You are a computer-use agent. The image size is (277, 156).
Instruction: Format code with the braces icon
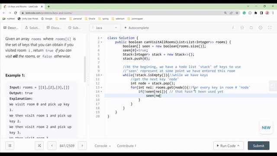coord(242,28)
